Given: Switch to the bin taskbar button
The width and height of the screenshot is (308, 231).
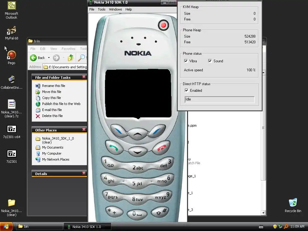Looking at the screenshot, I should (x=39, y=226).
